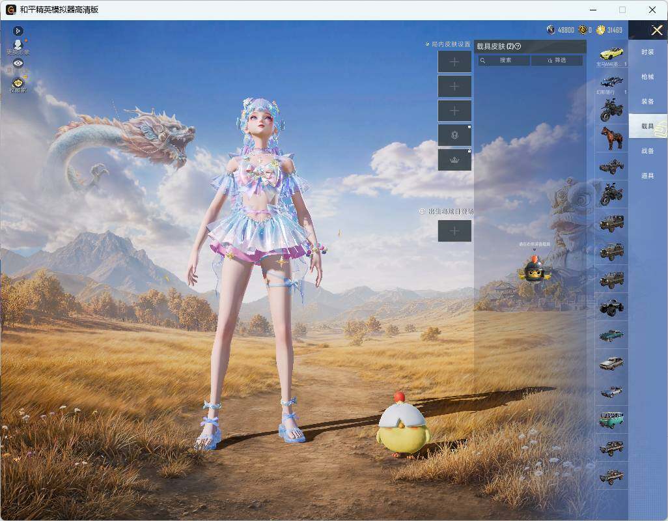
Task: Click the arrow play icon at top-left
Action: 18,31
